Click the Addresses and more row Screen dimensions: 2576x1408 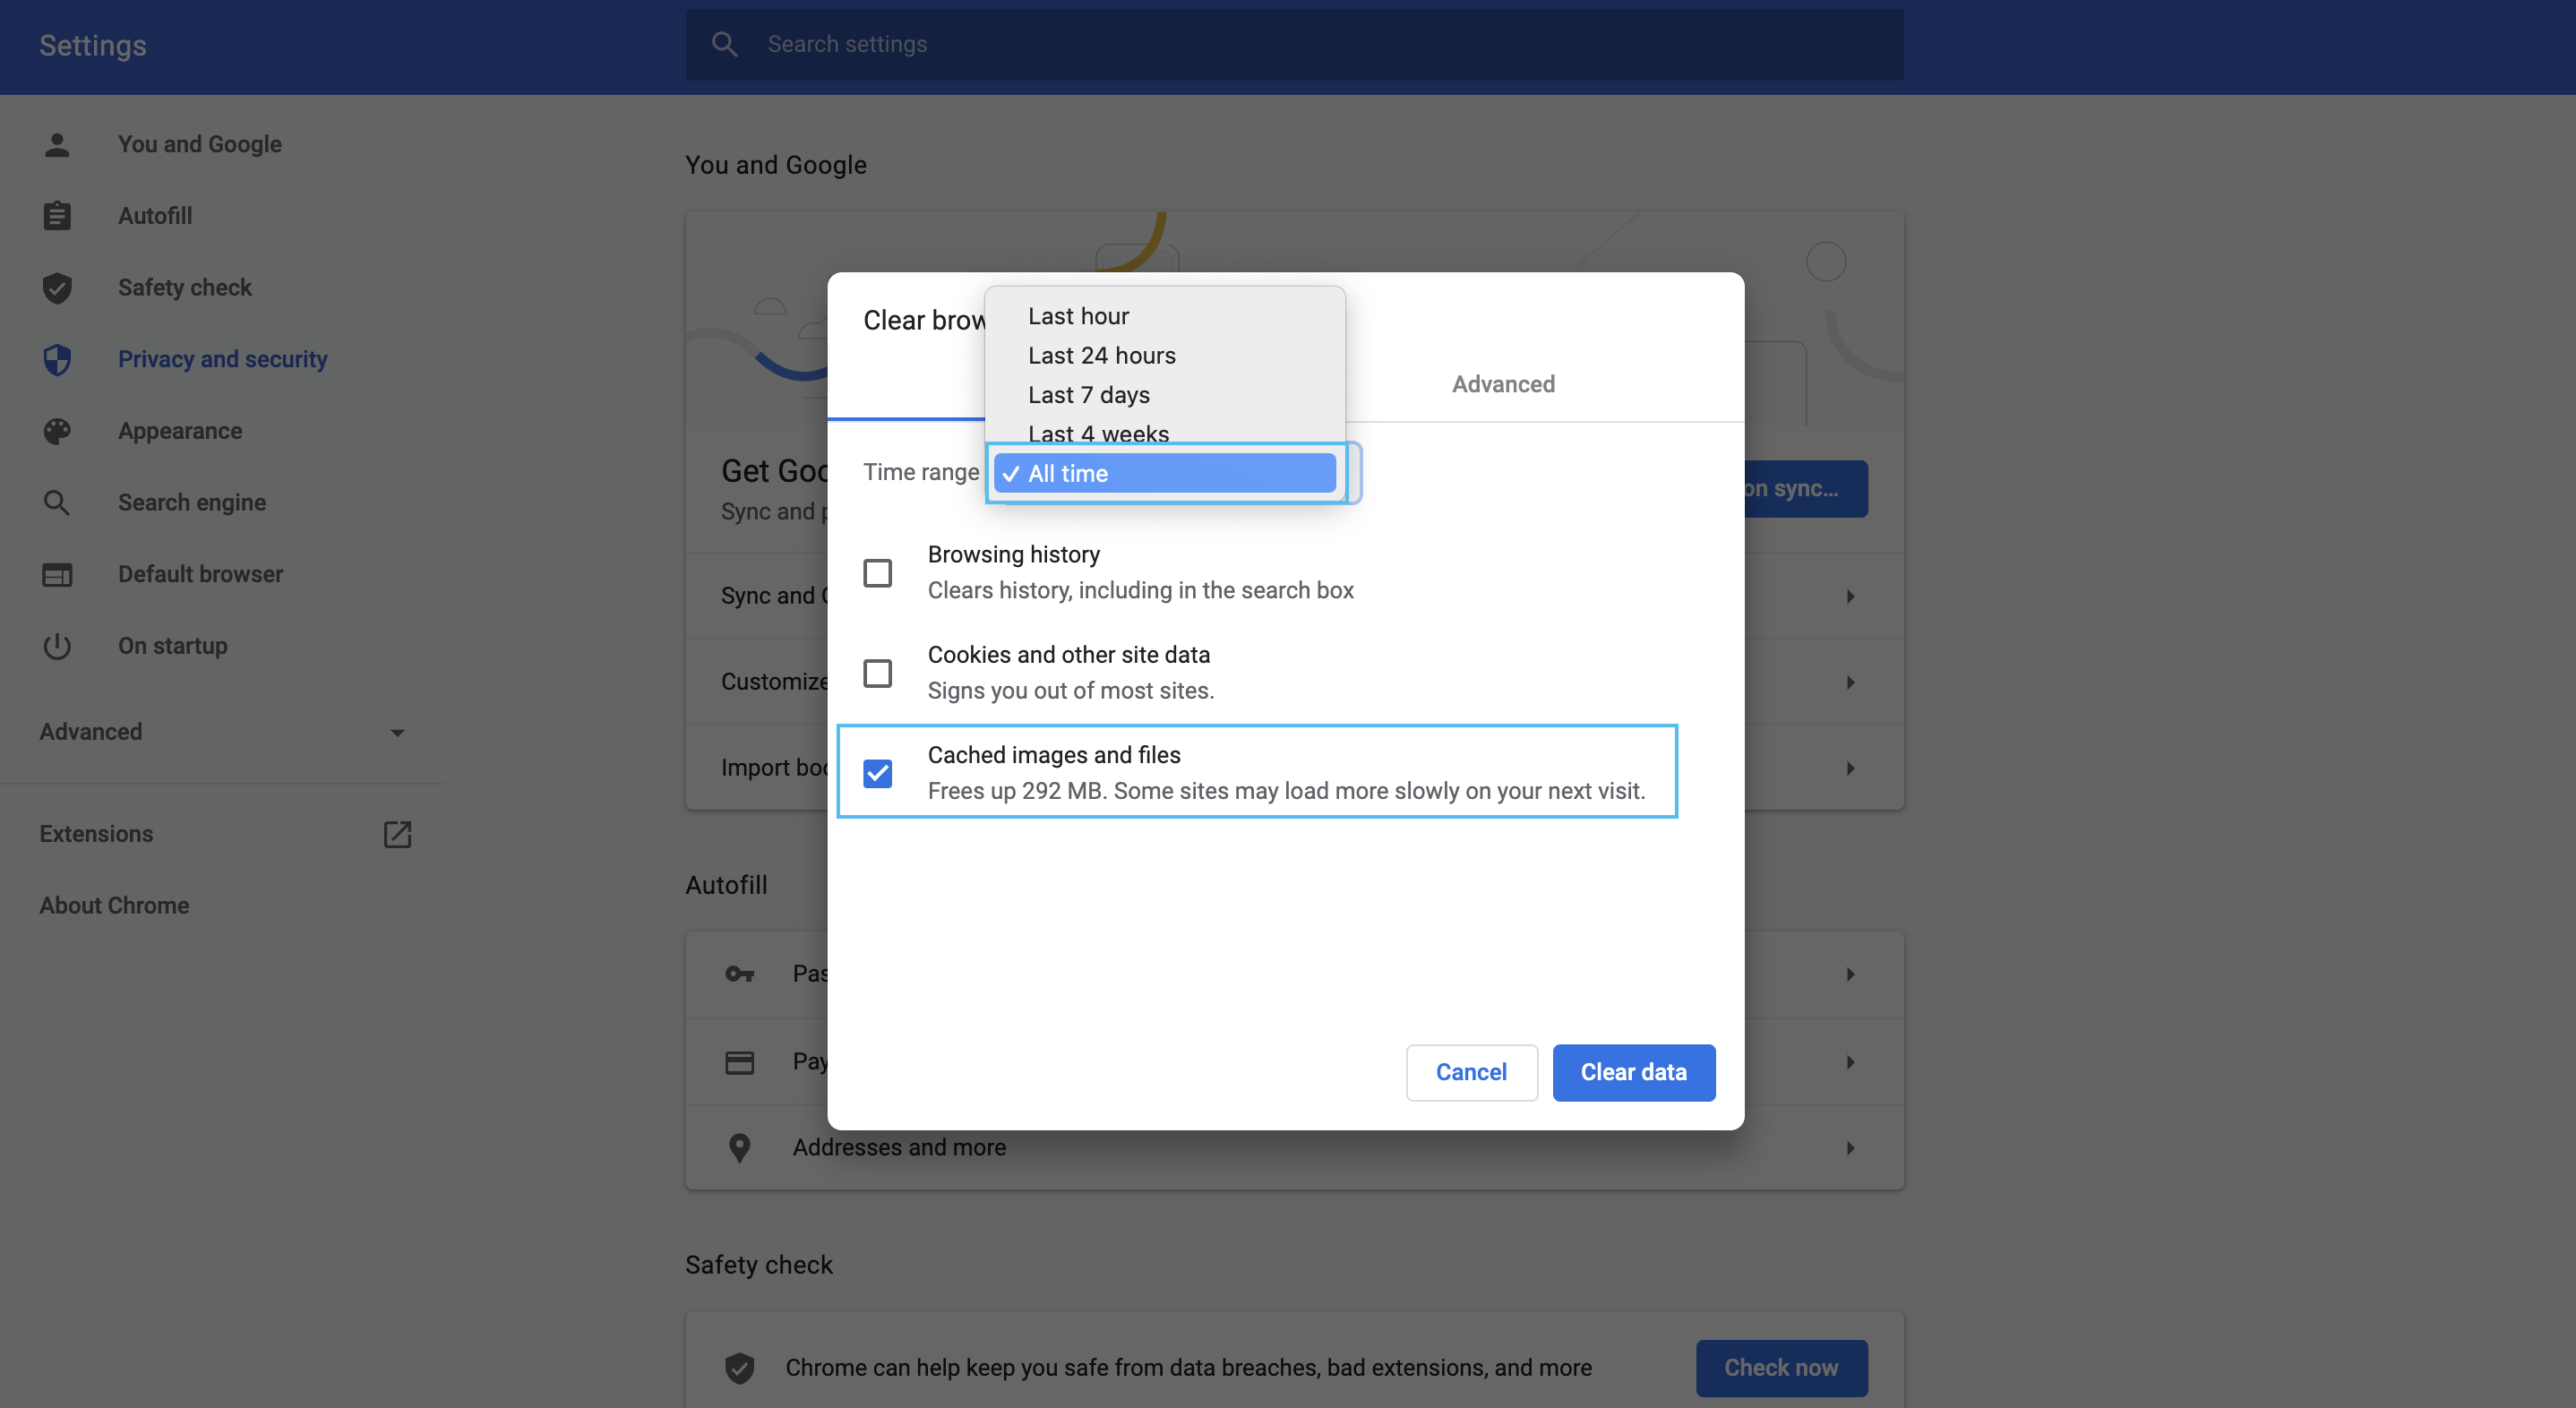[x=1294, y=1148]
